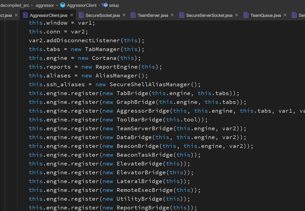This screenshot has height=211, width=305.
Task: Click the ReportEngine class name
Action: click(117, 67)
